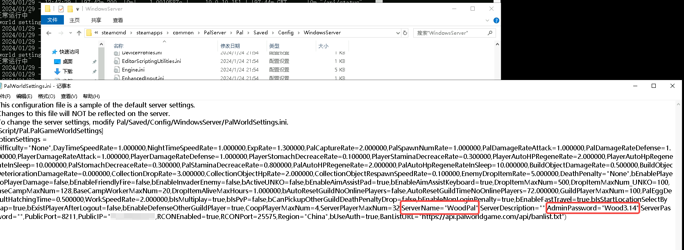The width and height of the screenshot is (684, 250).
Task: Select PalServer in the address path
Action: coord(215,33)
